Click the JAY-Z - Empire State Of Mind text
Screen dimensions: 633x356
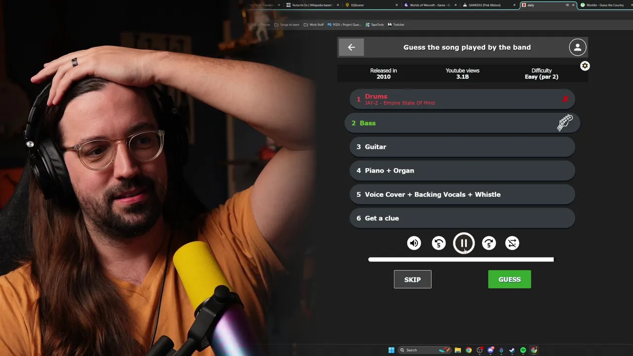point(400,103)
